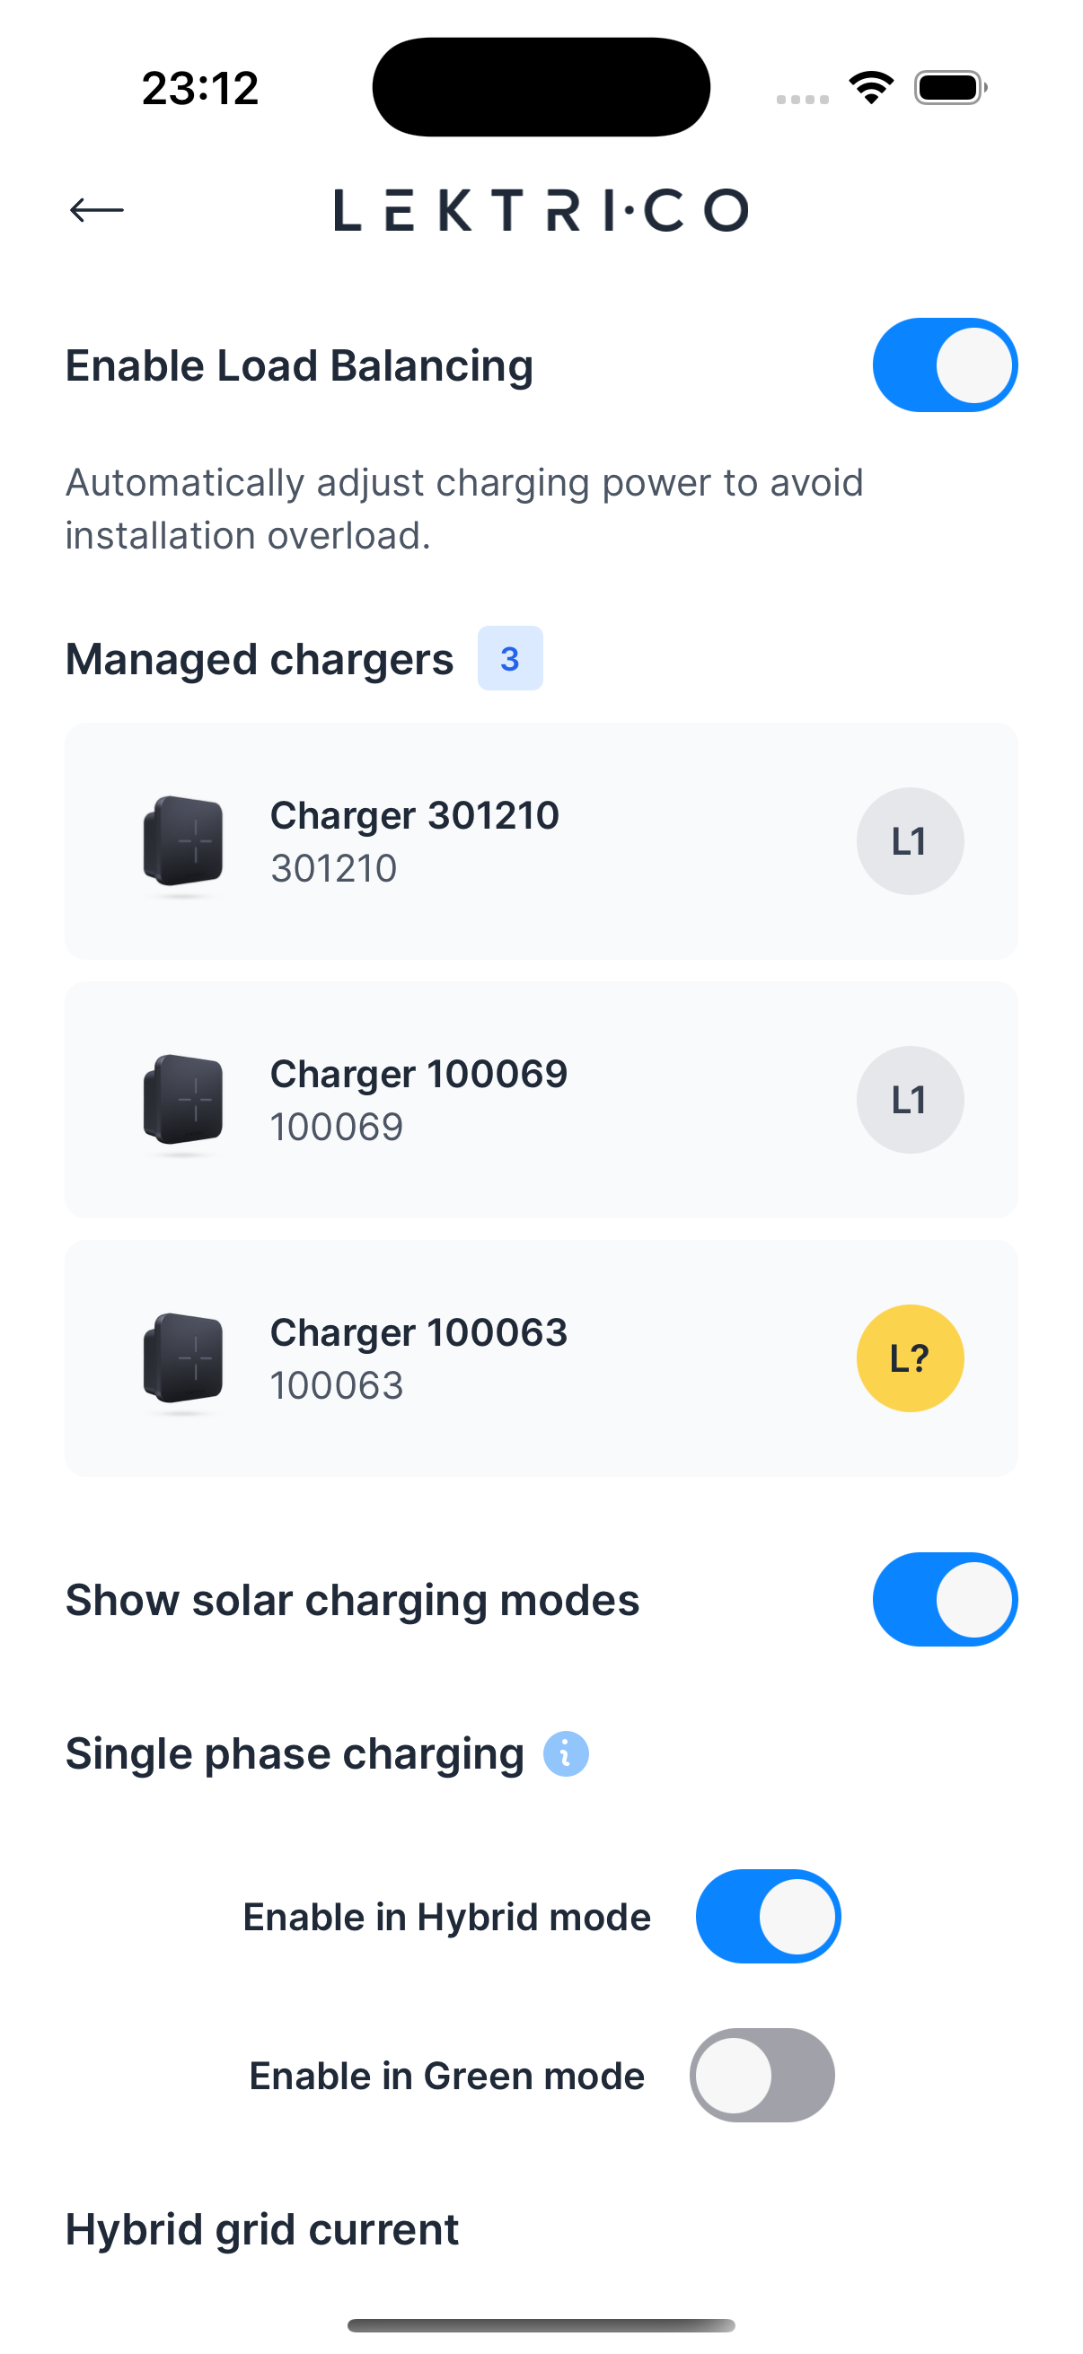The height and width of the screenshot is (2354, 1083).
Task: Tap the Charger 301210 device icon
Action: click(x=183, y=840)
